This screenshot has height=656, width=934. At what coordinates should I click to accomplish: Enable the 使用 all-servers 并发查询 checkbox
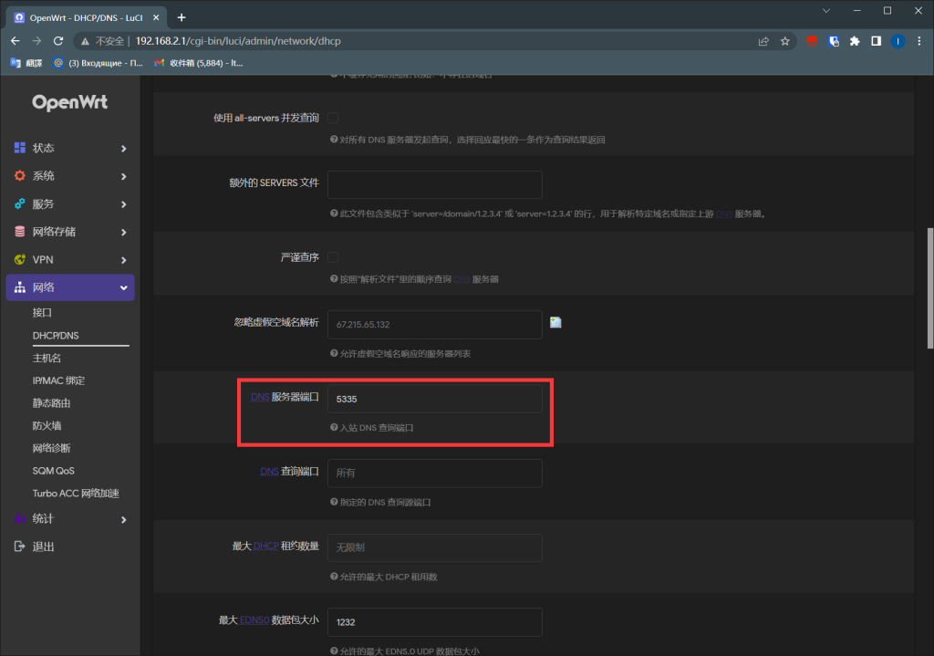[x=335, y=117]
